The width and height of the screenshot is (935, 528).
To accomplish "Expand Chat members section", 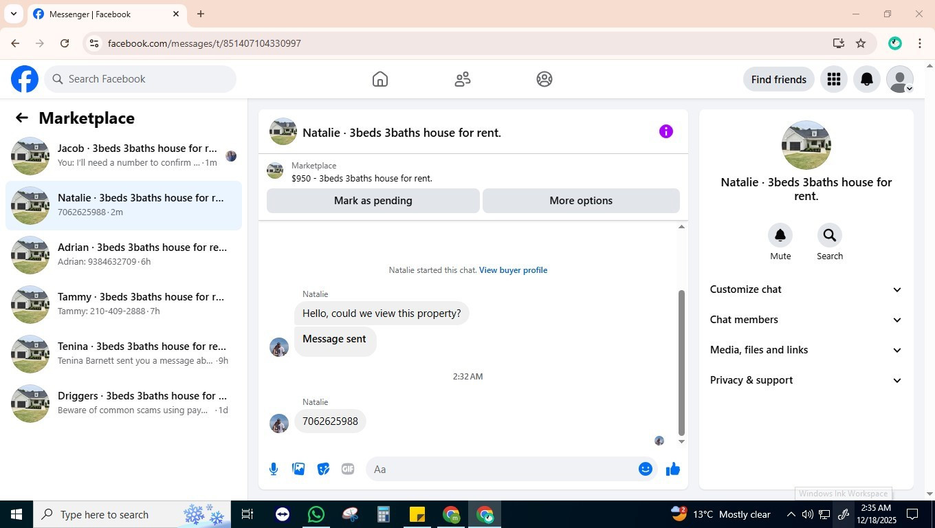I will pos(806,320).
